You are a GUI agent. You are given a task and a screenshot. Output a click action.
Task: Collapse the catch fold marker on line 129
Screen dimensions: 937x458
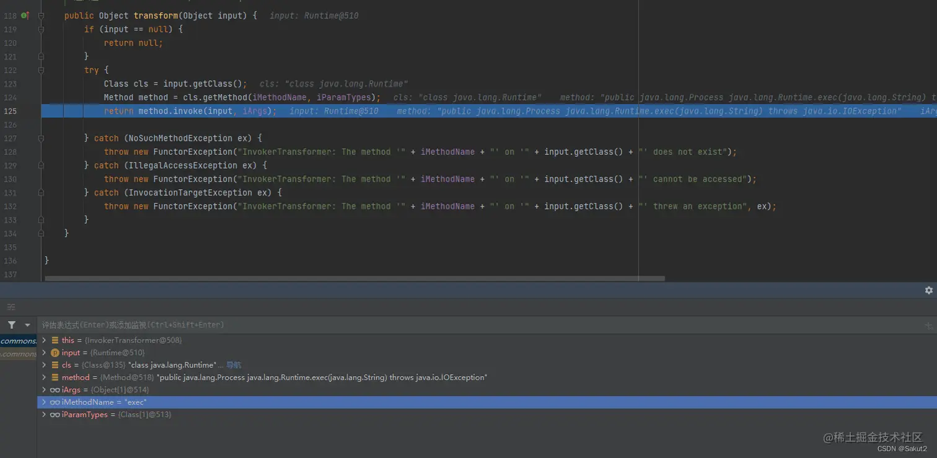(x=41, y=165)
